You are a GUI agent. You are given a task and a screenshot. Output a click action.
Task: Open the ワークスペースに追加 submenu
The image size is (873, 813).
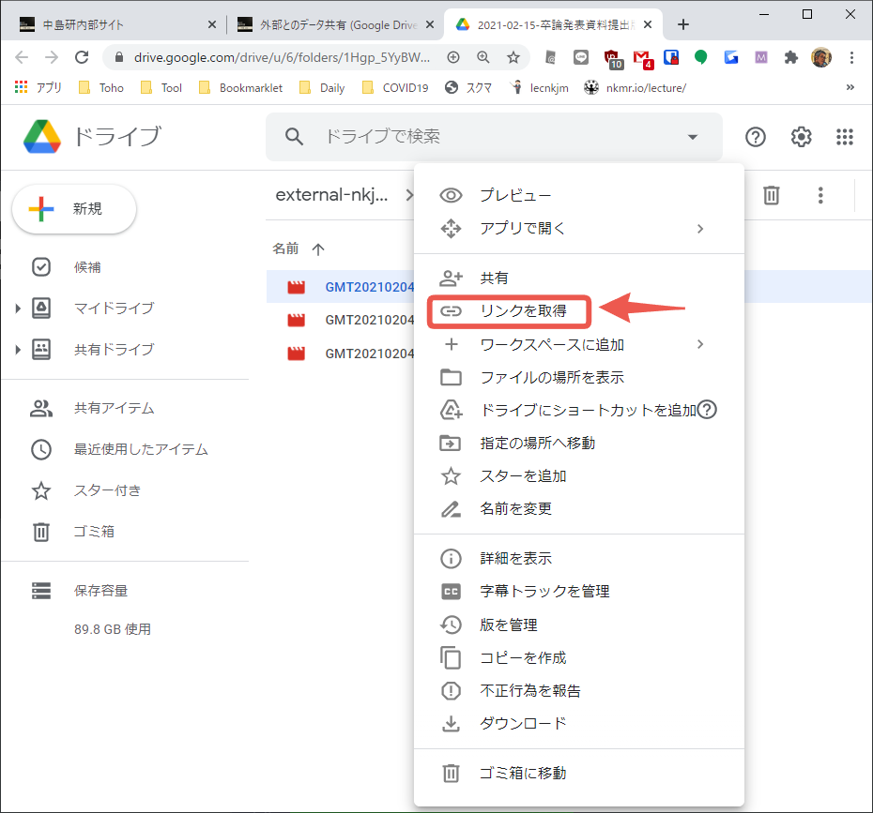(579, 345)
